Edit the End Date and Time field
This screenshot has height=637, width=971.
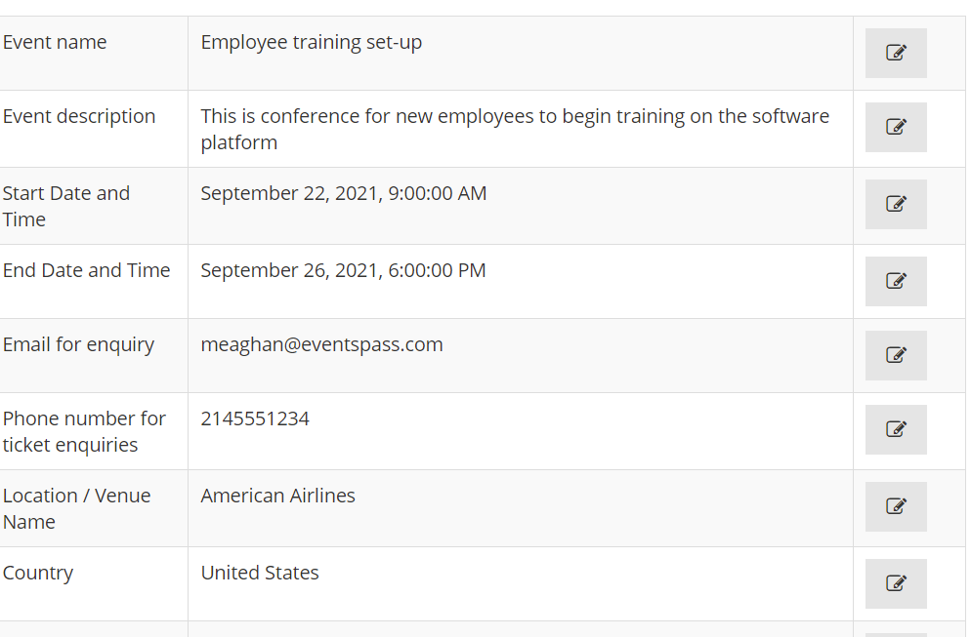coord(896,281)
